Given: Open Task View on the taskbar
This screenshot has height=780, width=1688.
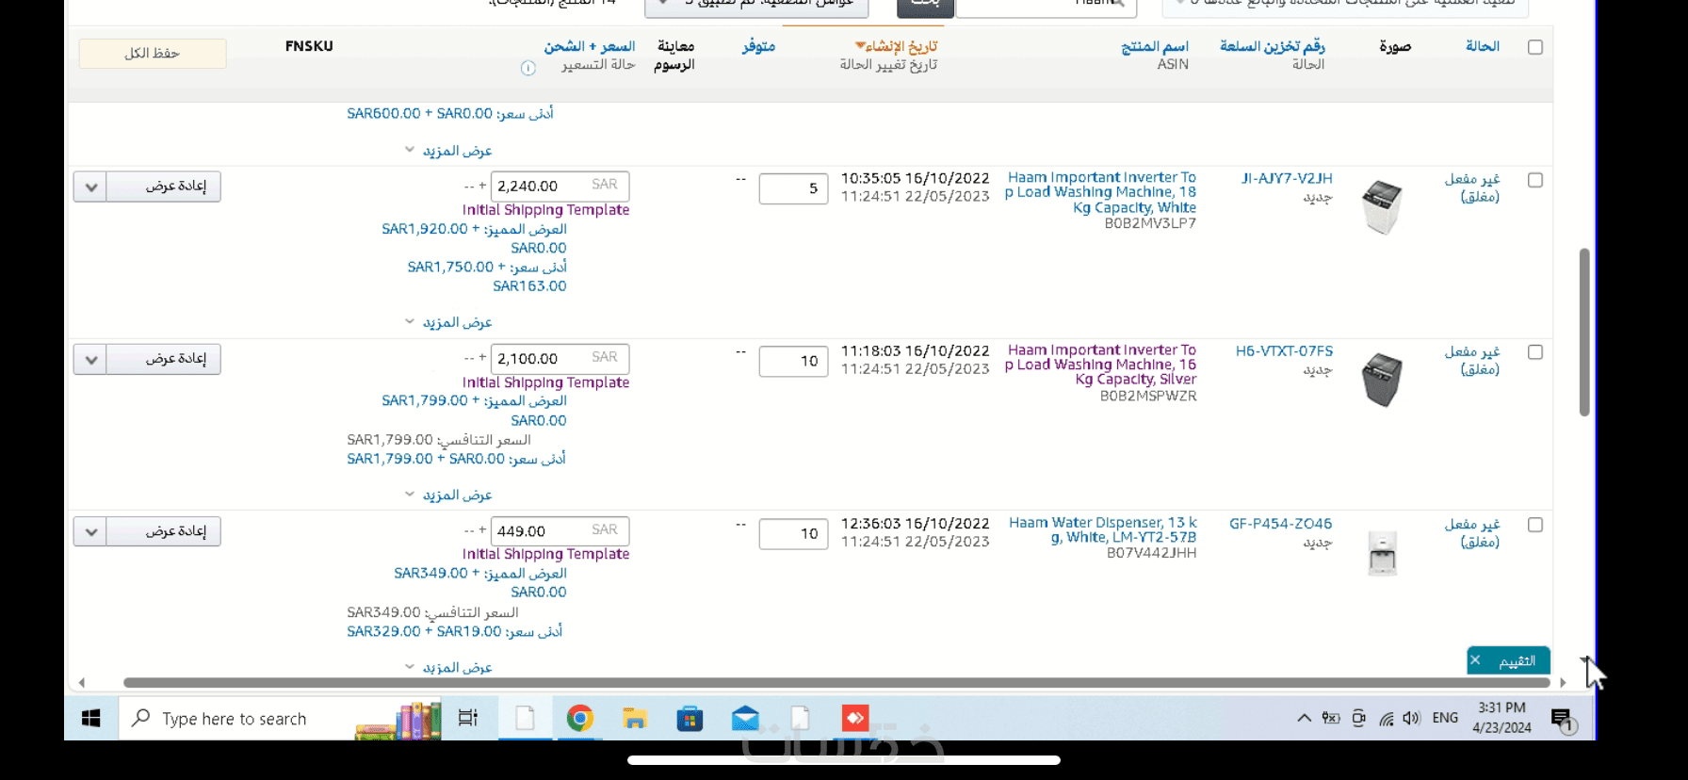Looking at the screenshot, I should click(x=467, y=719).
